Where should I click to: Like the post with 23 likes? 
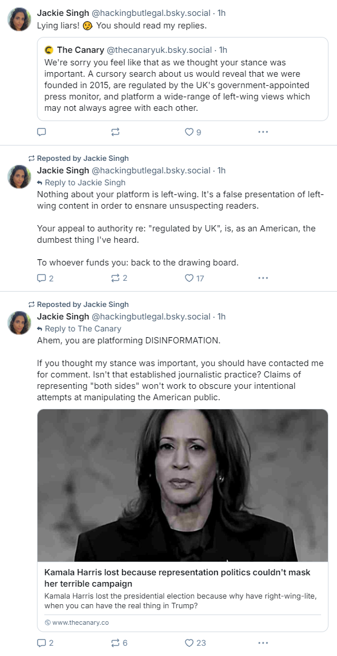click(x=195, y=643)
